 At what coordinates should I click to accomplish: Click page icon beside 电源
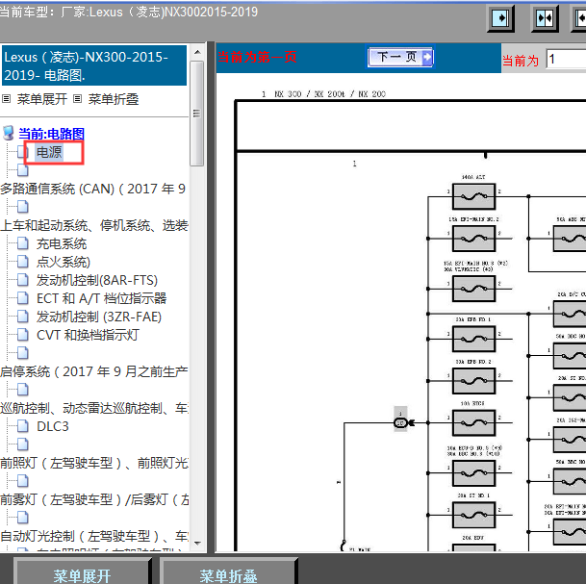point(22,152)
